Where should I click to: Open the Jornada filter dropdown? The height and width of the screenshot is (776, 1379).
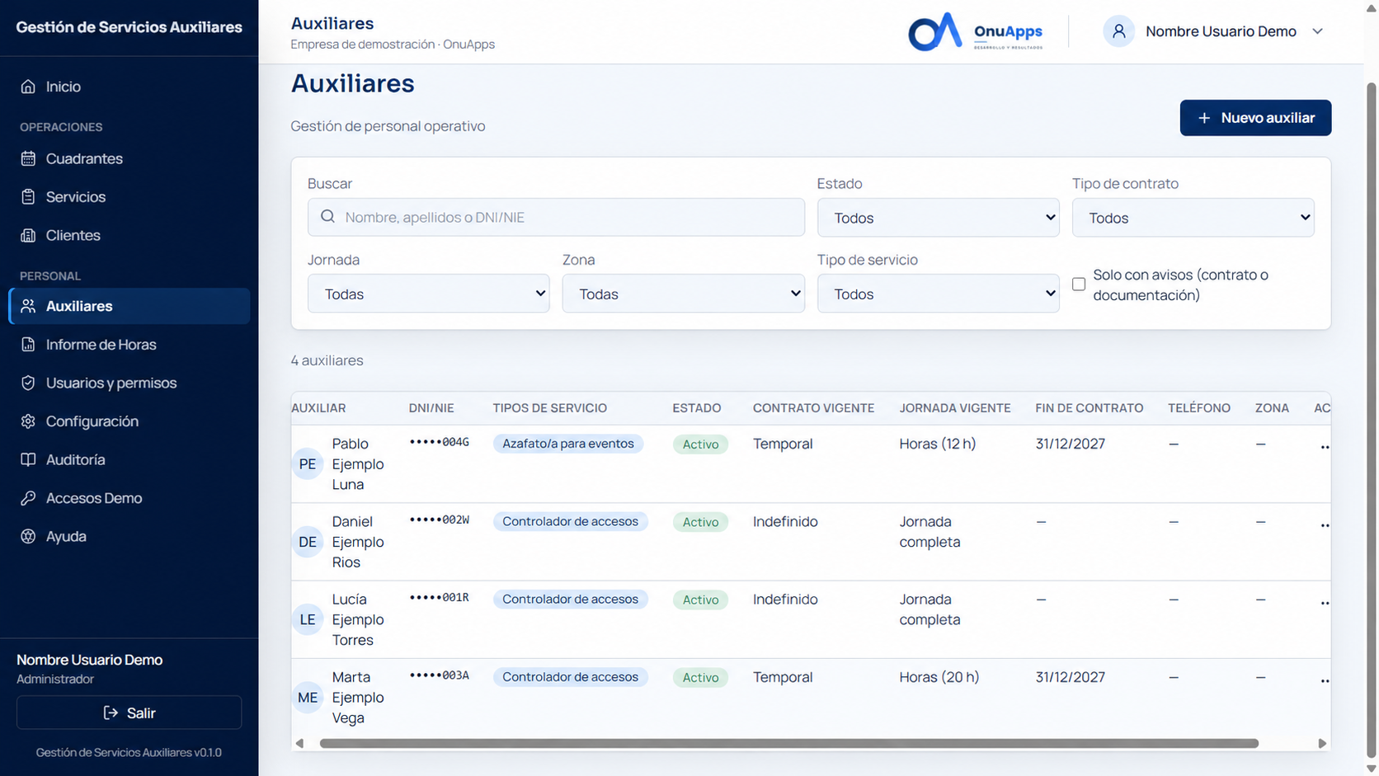tap(428, 294)
